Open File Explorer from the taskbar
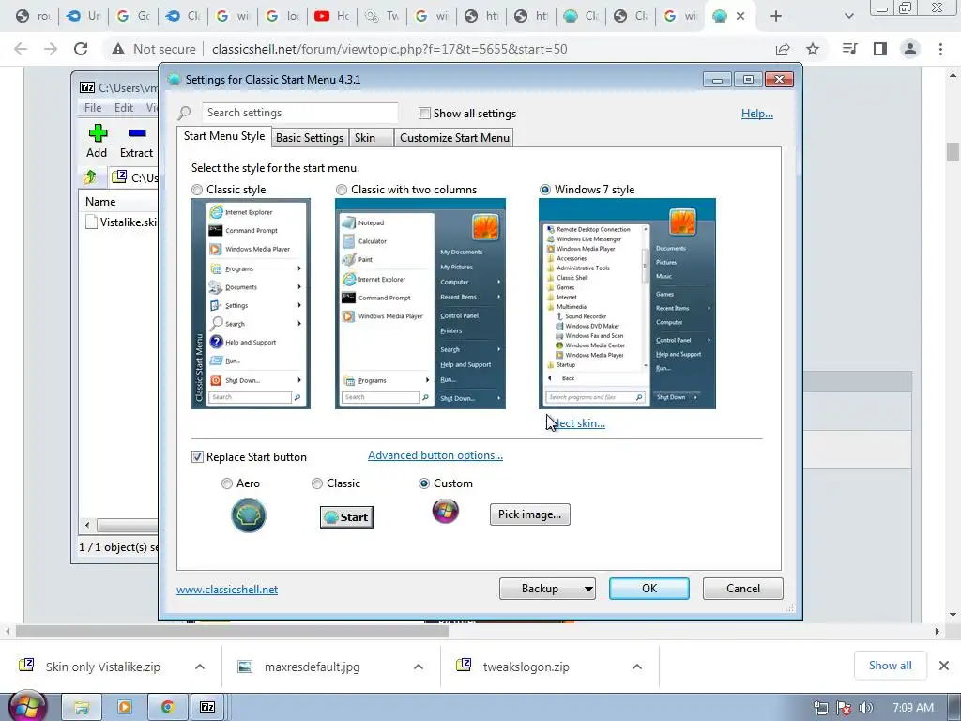Viewport: 961px width, 721px height. 82,707
